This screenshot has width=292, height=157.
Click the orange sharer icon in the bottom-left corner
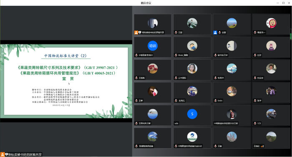(x=3, y=154)
